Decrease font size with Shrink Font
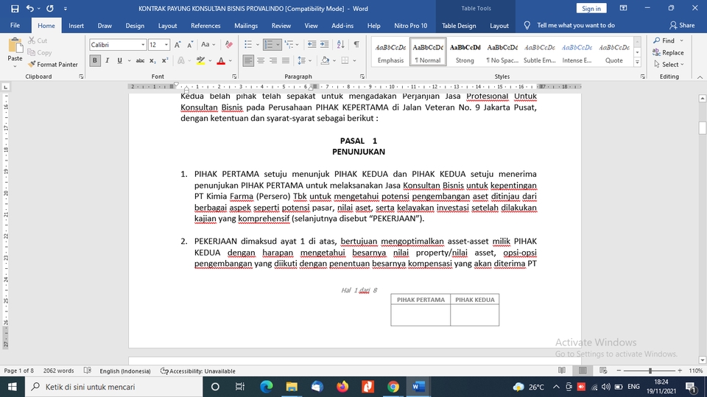This screenshot has width=707, height=397. [x=190, y=45]
